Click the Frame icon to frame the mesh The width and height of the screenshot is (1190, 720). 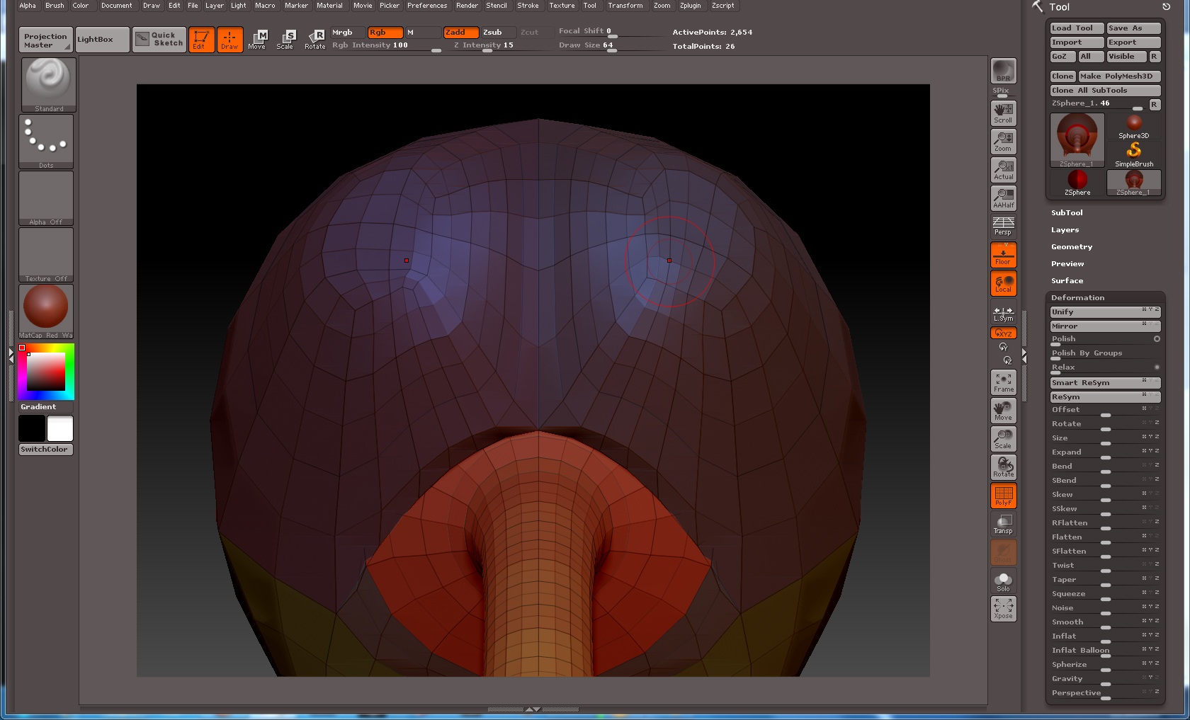tap(1003, 382)
